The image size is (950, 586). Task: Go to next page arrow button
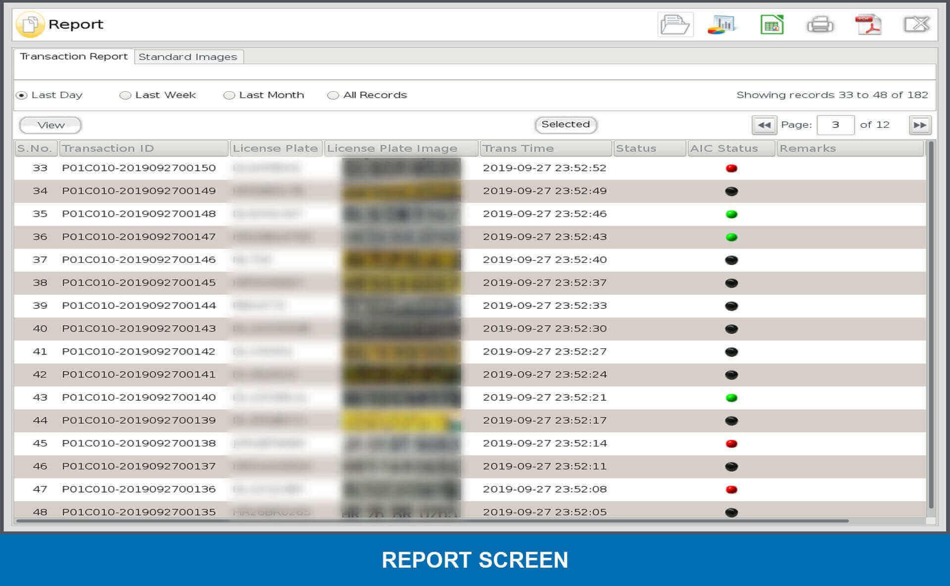pos(920,125)
